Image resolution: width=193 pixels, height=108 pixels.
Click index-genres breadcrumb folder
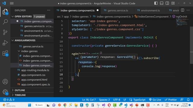coord(80,16)
